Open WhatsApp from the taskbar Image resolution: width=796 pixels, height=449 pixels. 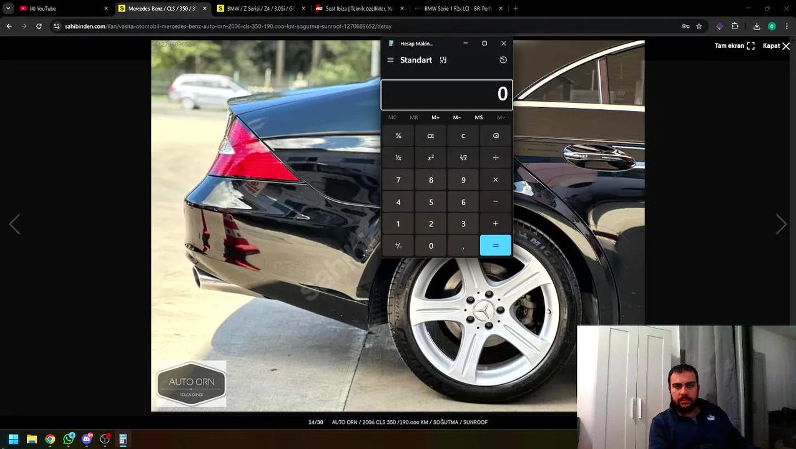pos(69,439)
